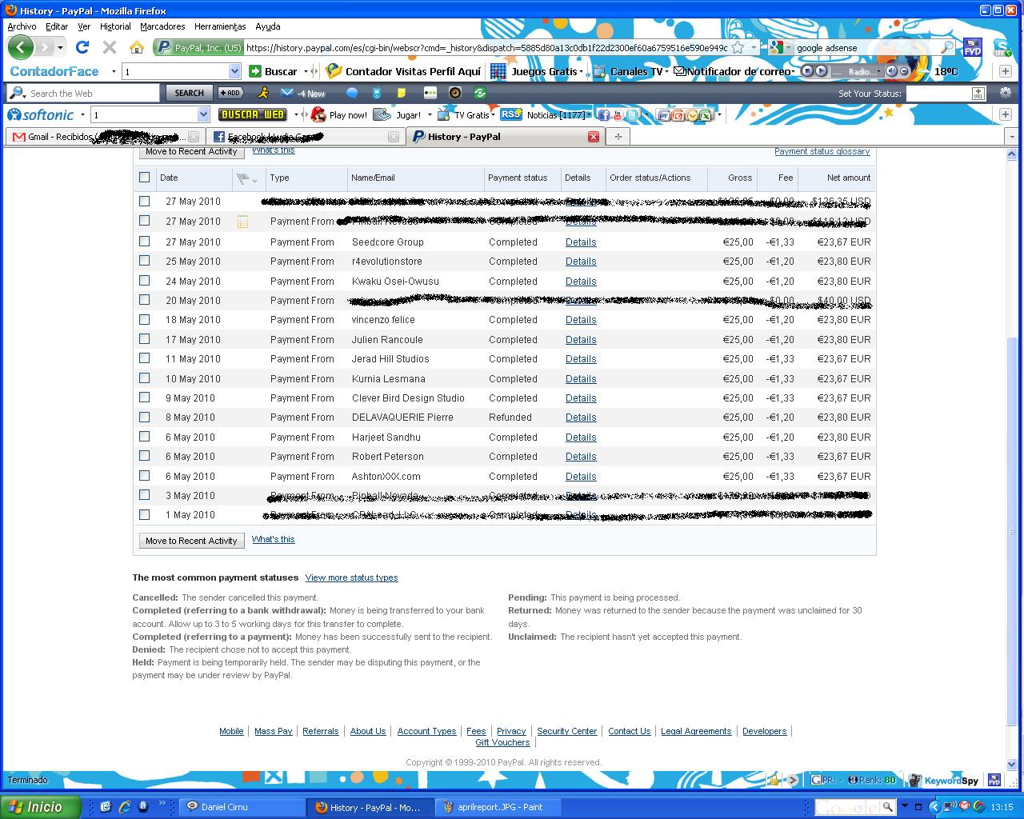This screenshot has height=819, width=1024.
Task: Go back with the Firefox back arrow
Action: tap(20, 47)
